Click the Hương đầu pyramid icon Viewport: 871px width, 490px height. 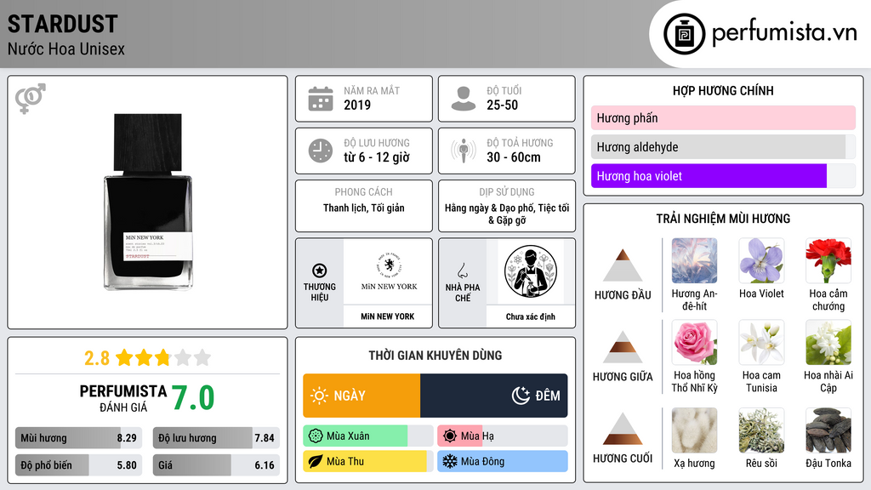(x=623, y=265)
